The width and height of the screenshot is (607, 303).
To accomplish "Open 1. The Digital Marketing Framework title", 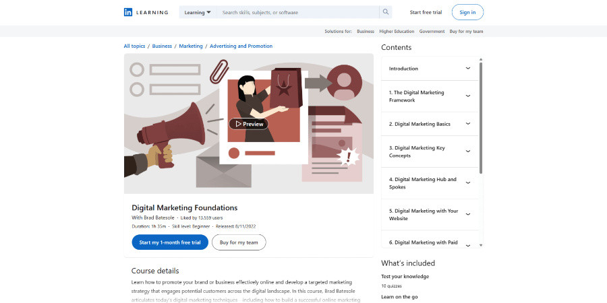I will pos(417,96).
